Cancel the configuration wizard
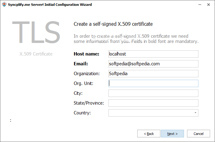Image resolution: width=215 pixels, height=142 pixels. coord(198,134)
